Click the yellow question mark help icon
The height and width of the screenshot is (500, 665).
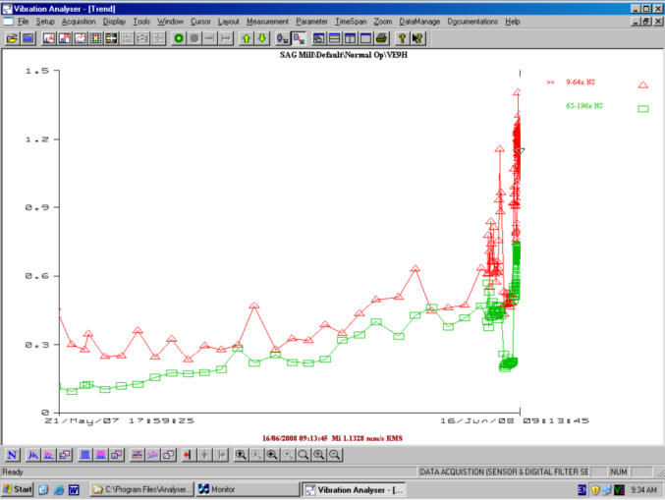(x=402, y=38)
